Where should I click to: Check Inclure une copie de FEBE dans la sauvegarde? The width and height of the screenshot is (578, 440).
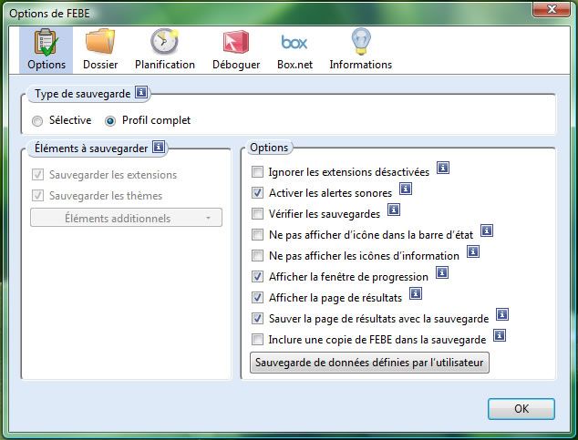coord(257,340)
